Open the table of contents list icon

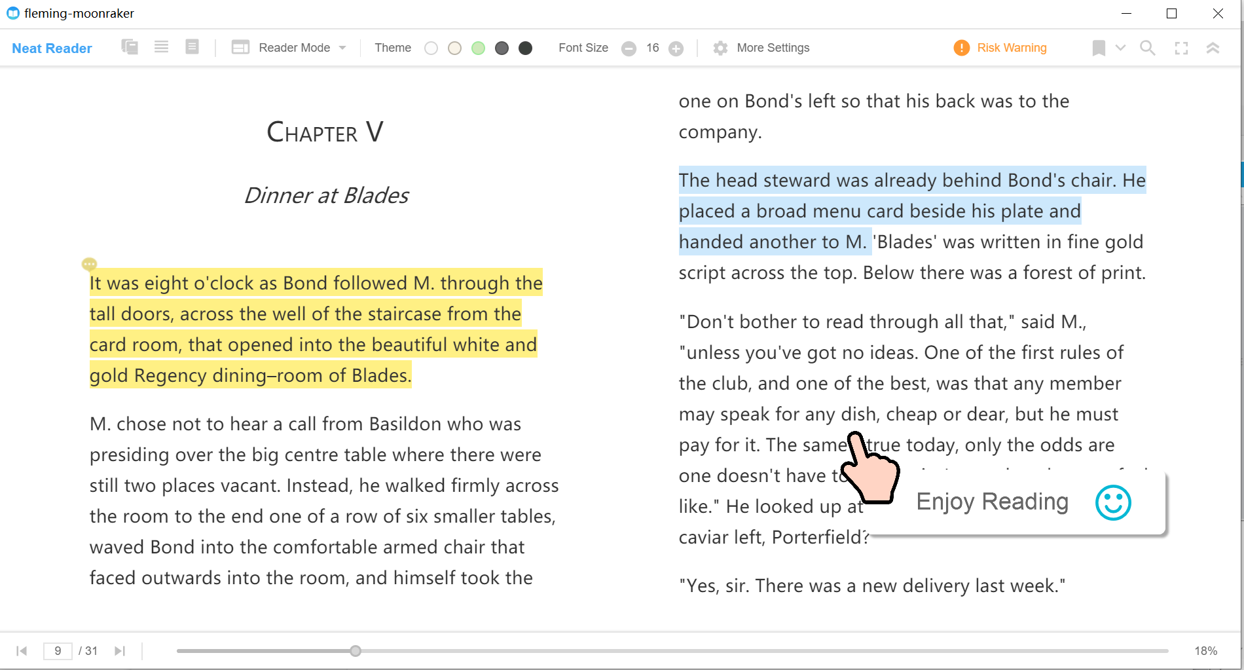(161, 47)
